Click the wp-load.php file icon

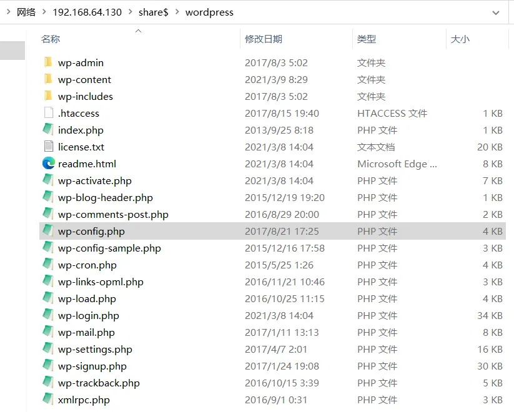pyautogui.click(x=48, y=298)
